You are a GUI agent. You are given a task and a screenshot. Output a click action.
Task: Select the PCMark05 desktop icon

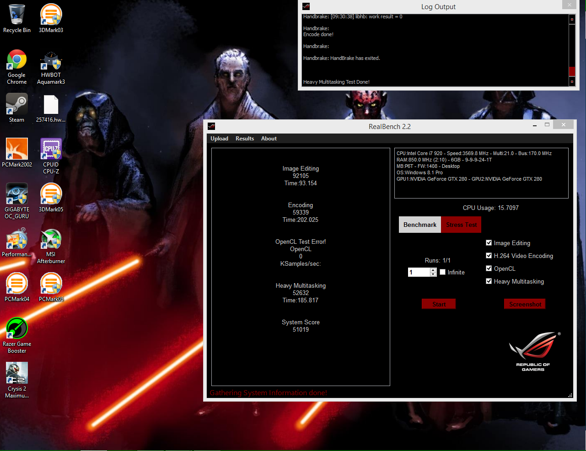(51, 287)
